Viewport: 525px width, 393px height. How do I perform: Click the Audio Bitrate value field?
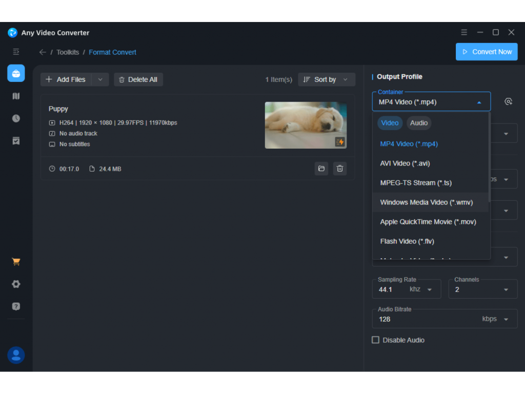point(427,319)
